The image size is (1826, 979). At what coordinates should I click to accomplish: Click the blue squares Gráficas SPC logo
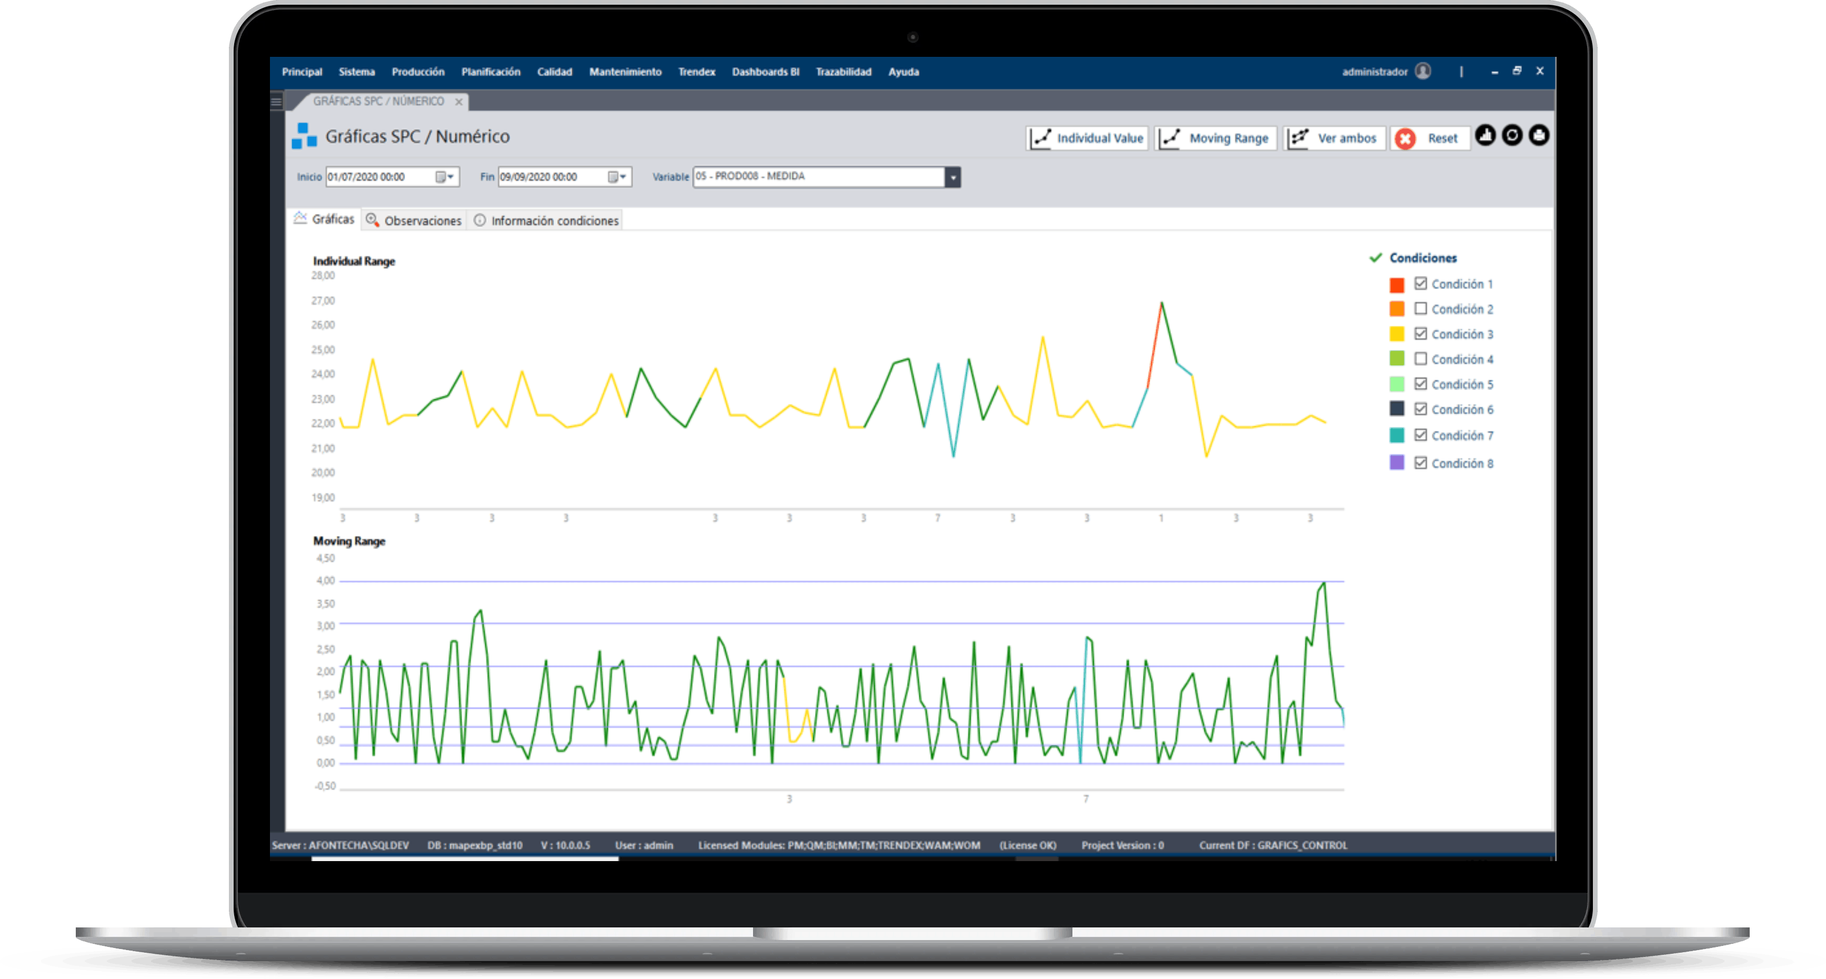click(304, 136)
